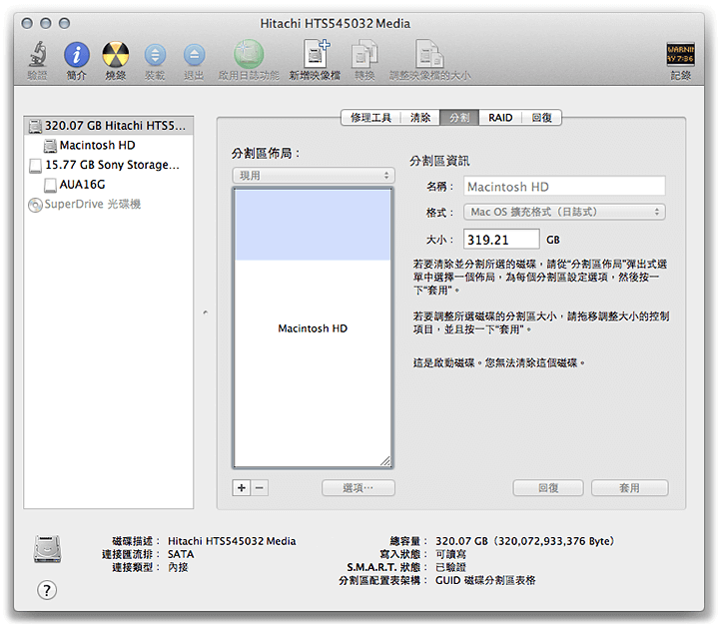The image size is (719, 624).
Task: Click the Enable Journaling (啟用日誌功能) icon
Action: coord(249,54)
